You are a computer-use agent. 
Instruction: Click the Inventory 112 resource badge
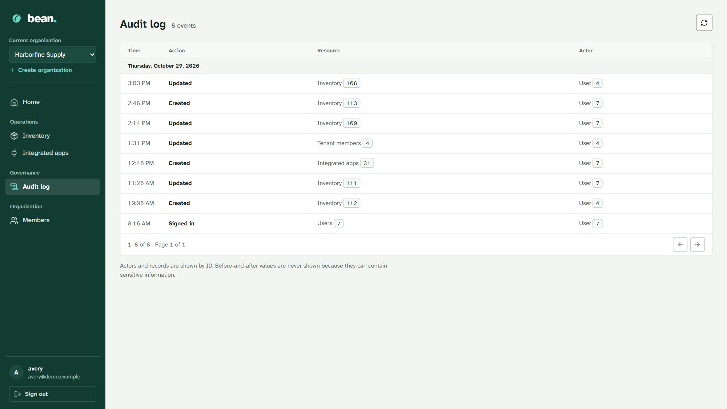click(x=352, y=203)
